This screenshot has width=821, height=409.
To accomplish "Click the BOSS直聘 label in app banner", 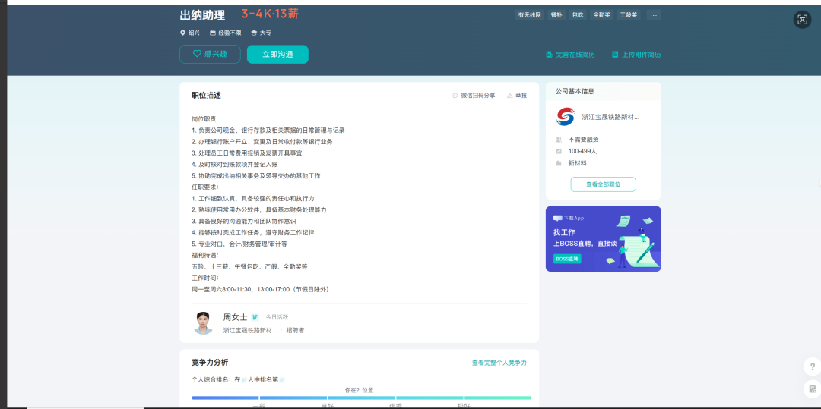I will click(567, 259).
